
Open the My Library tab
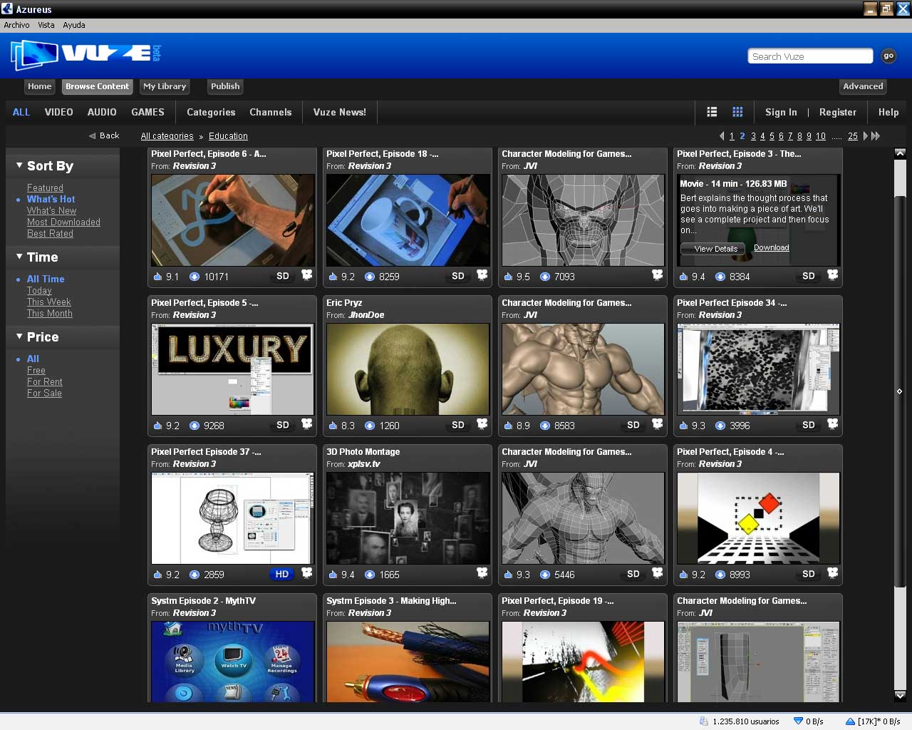click(165, 86)
